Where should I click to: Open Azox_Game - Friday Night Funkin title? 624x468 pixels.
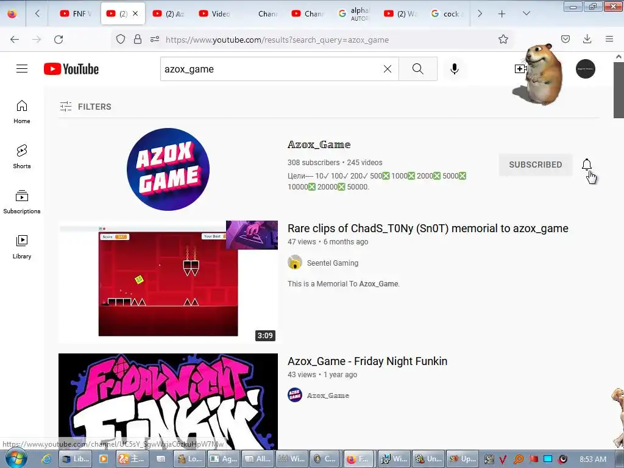click(367, 361)
